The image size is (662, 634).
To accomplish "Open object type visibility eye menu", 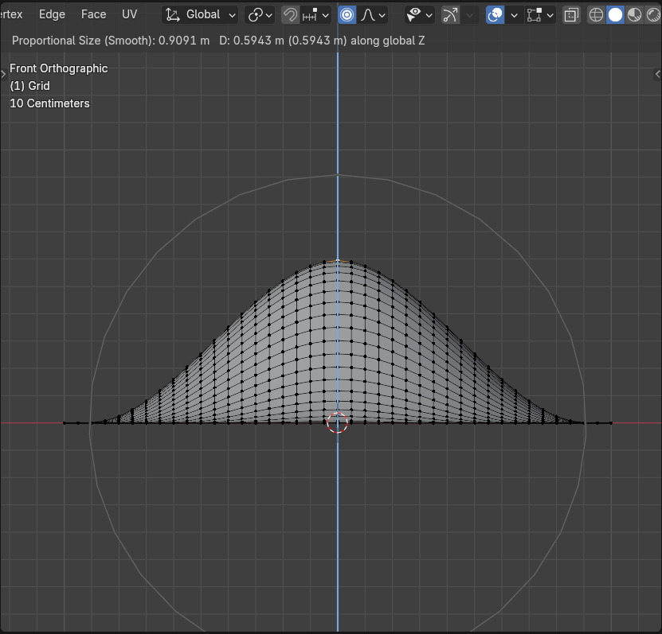I will pyautogui.click(x=419, y=14).
